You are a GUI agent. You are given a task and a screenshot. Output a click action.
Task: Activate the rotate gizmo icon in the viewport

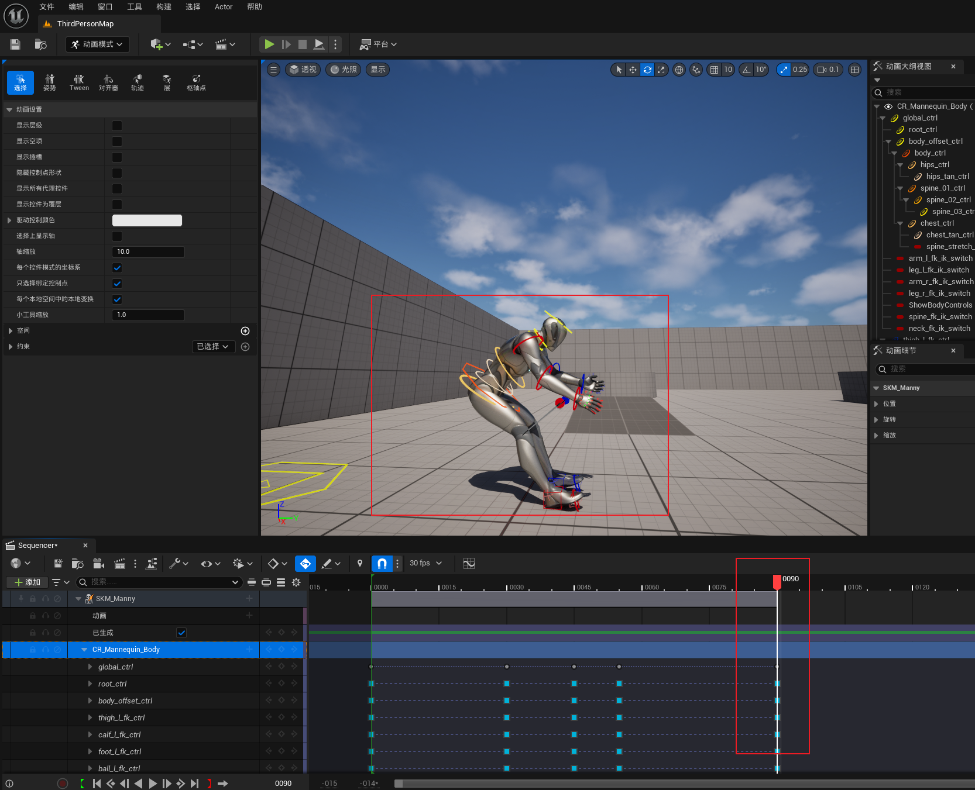[x=647, y=70]
